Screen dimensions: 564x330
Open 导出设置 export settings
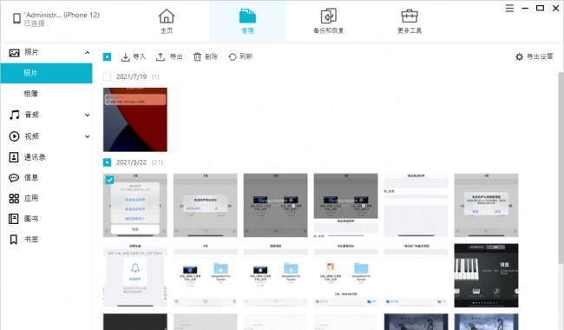534,56
